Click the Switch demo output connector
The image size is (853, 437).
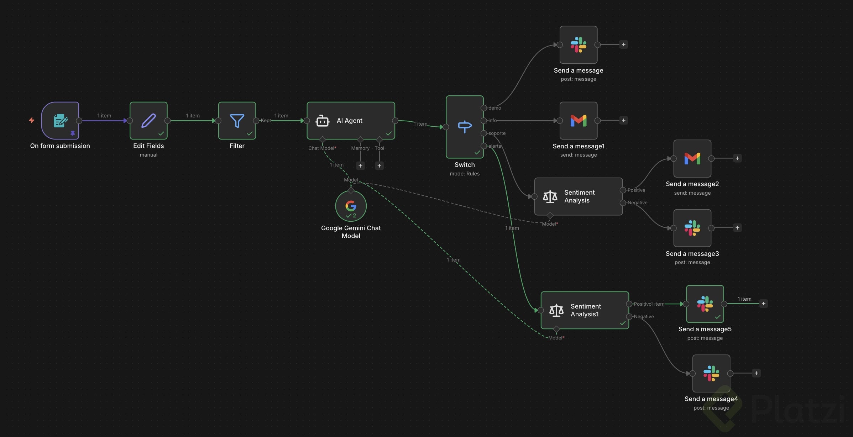point(484,108)
